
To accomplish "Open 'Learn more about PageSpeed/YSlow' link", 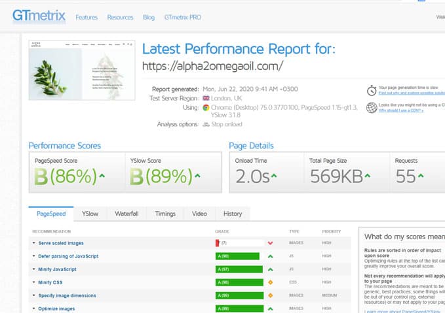I will pos(402,311).
